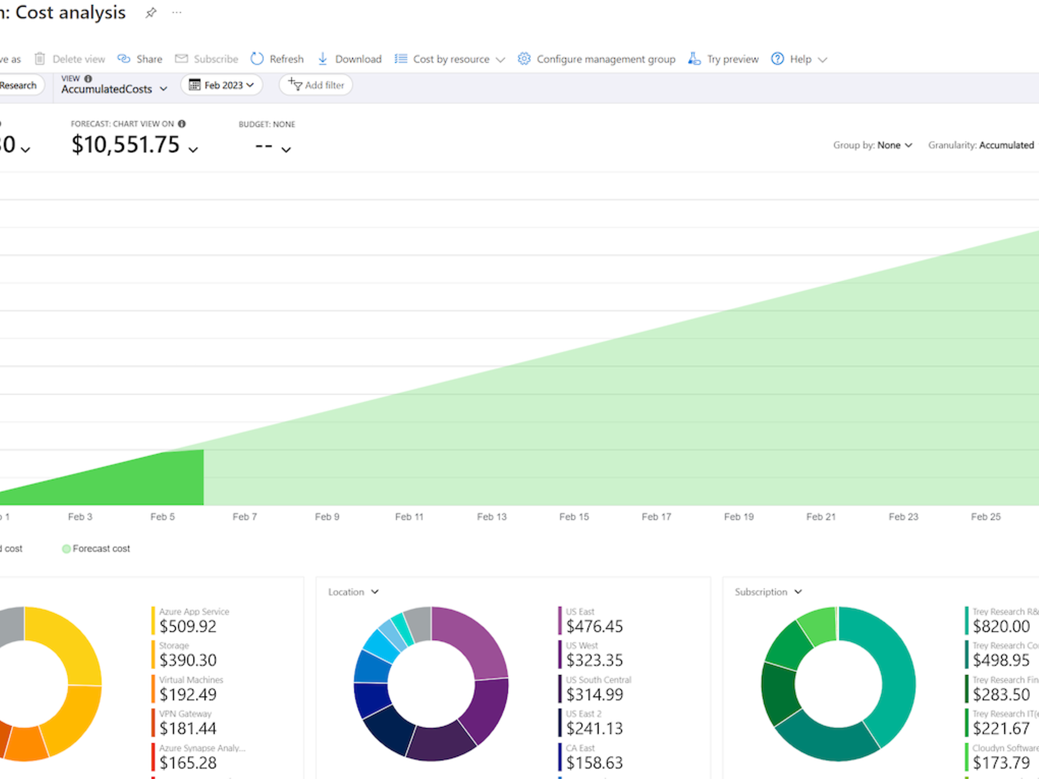Screen dimensions: 1039x779
Task: Pin the Cost analysis view
Action: (x=150, y=13)
